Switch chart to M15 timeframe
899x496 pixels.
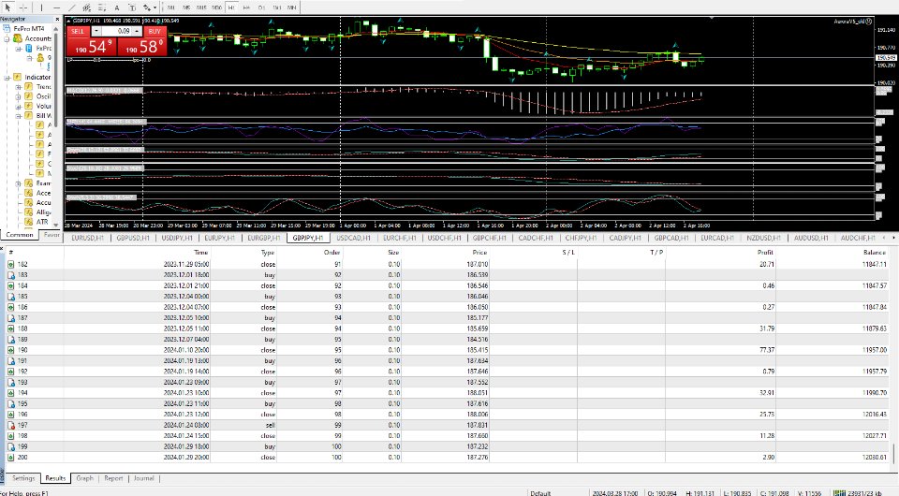coord(201,7)
